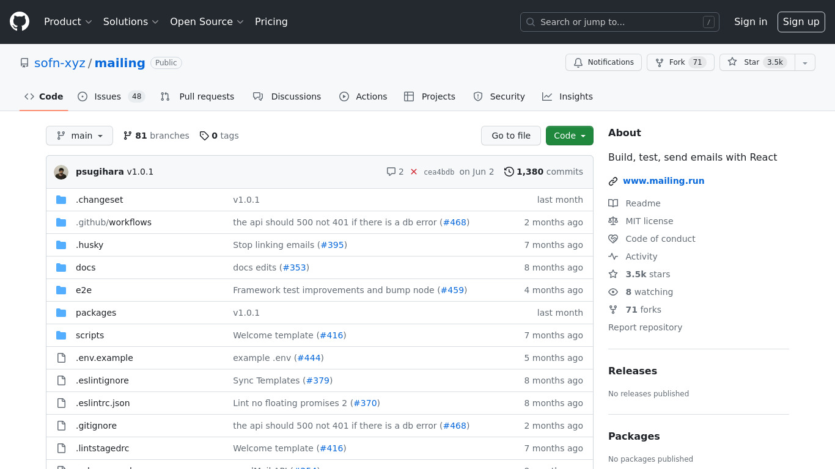The width and height of the screenshot is (835, 469).
Task: Click the docs folder icon
Action: click(x=61, y=267)
